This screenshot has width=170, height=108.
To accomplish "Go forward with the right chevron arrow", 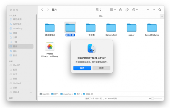I will [x=48, y=10].
